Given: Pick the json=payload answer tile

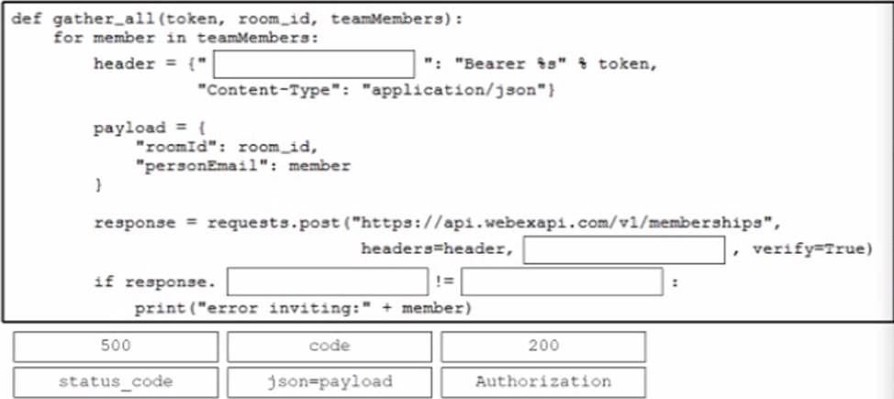Looking at the screenshot, I should coord(329,382).
